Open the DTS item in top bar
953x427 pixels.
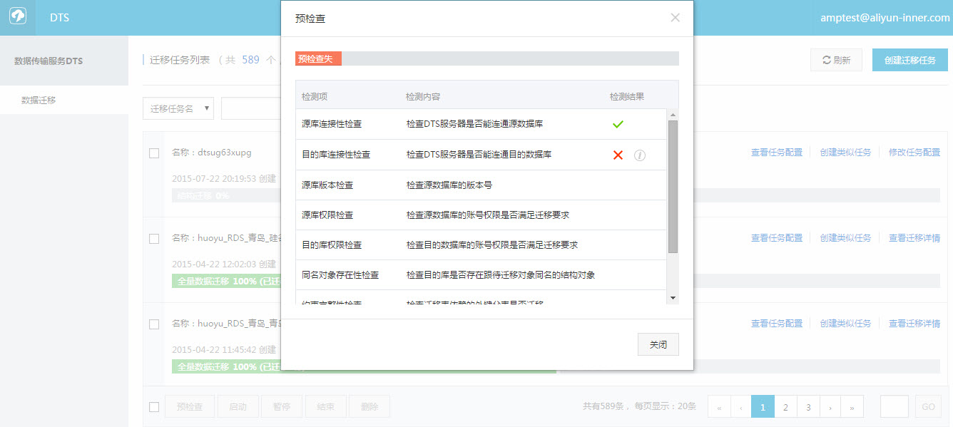[59, 18]
